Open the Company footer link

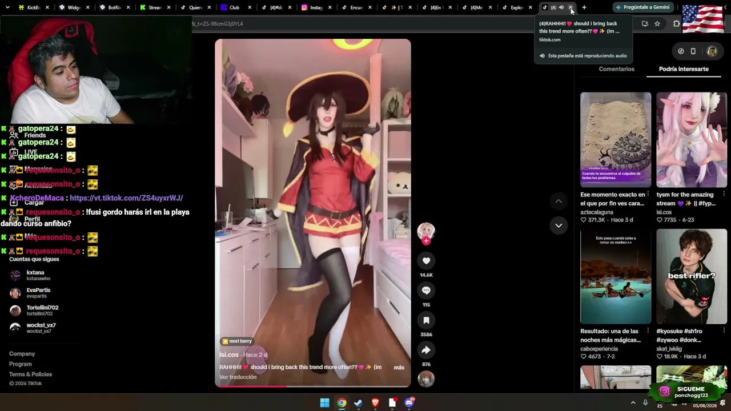coord(22,354)
